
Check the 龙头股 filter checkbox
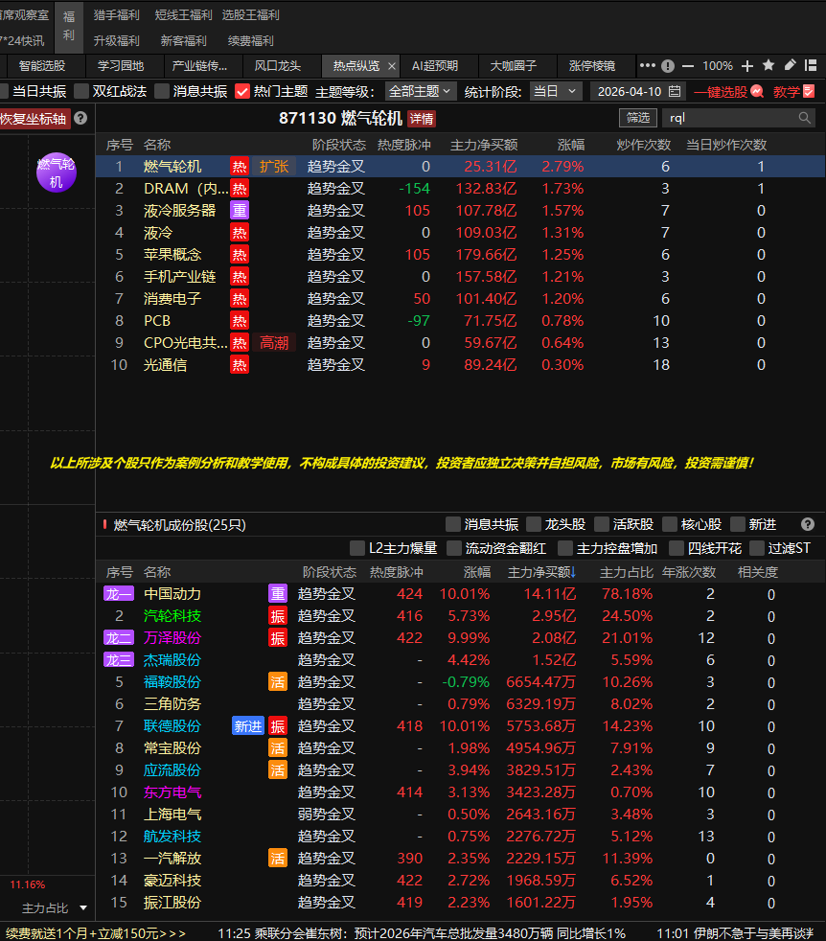[533, 524]
